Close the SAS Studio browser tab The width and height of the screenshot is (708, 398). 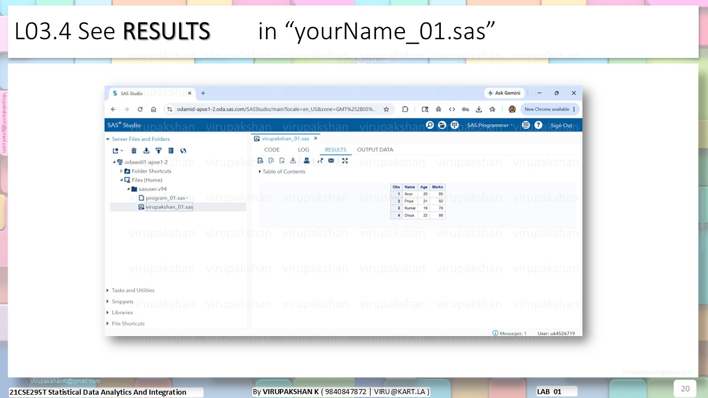190,93
